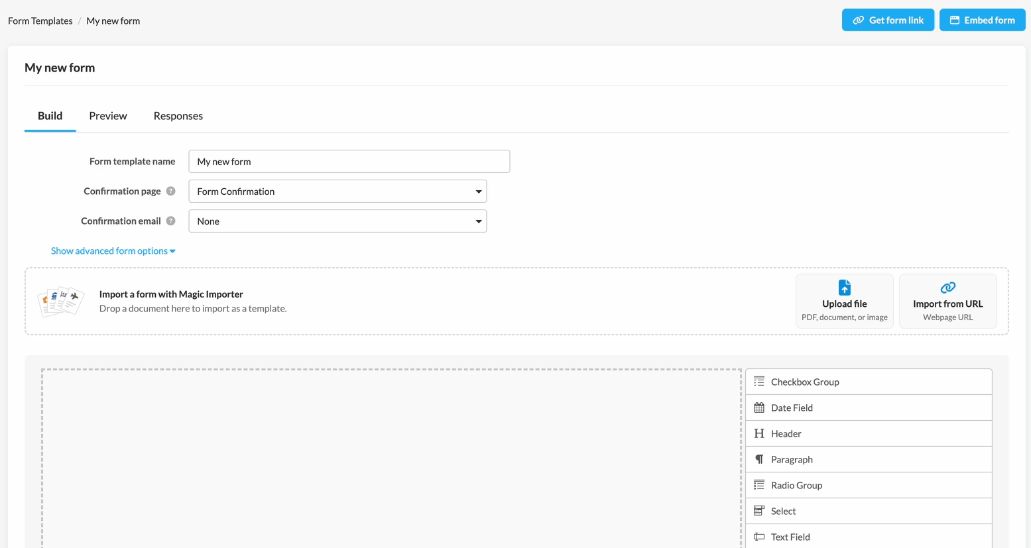Viewport: 1031px width, 548px height.
Task: Switch to the Preview tab
Action: 108,116
